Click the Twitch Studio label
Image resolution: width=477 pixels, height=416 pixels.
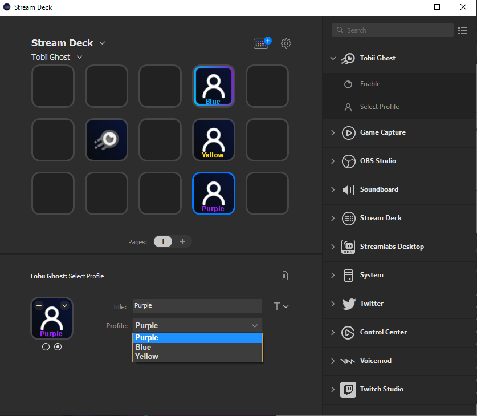(x=381, y=389)
